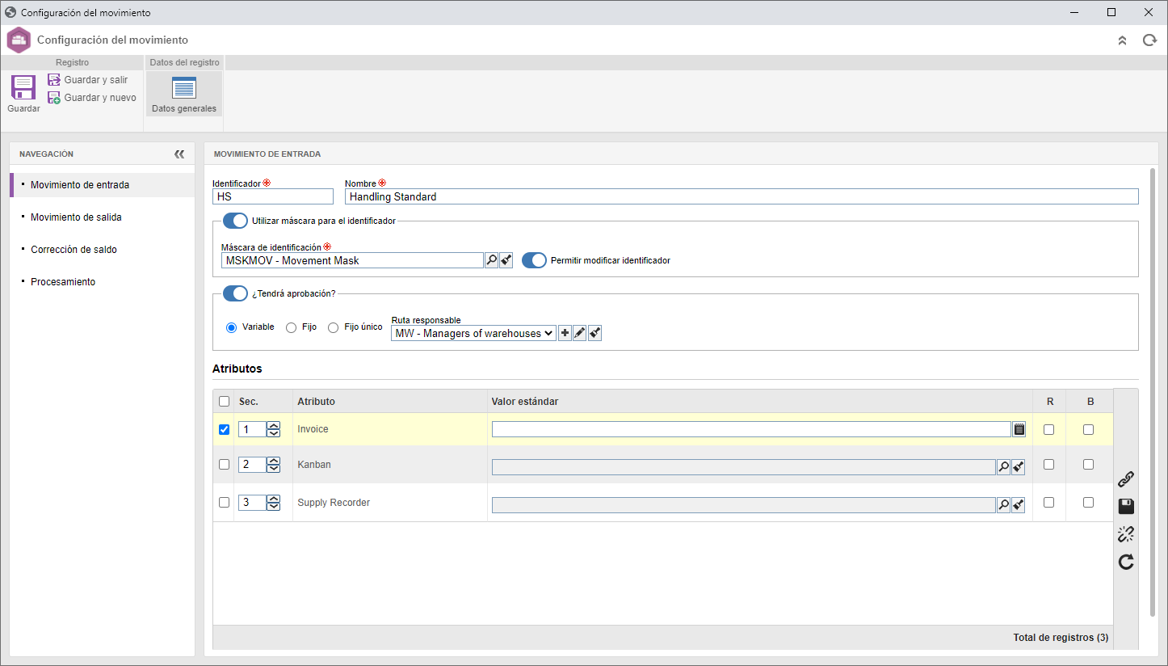Click the vertical scrollbar of the form
This screenshot has width=1168, height=666.
click(x=1153, y=392)
